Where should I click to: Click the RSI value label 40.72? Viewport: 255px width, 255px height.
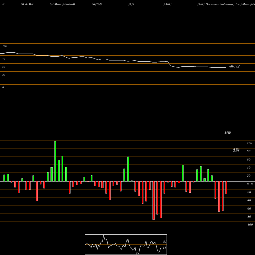click(x=235, y=66)
